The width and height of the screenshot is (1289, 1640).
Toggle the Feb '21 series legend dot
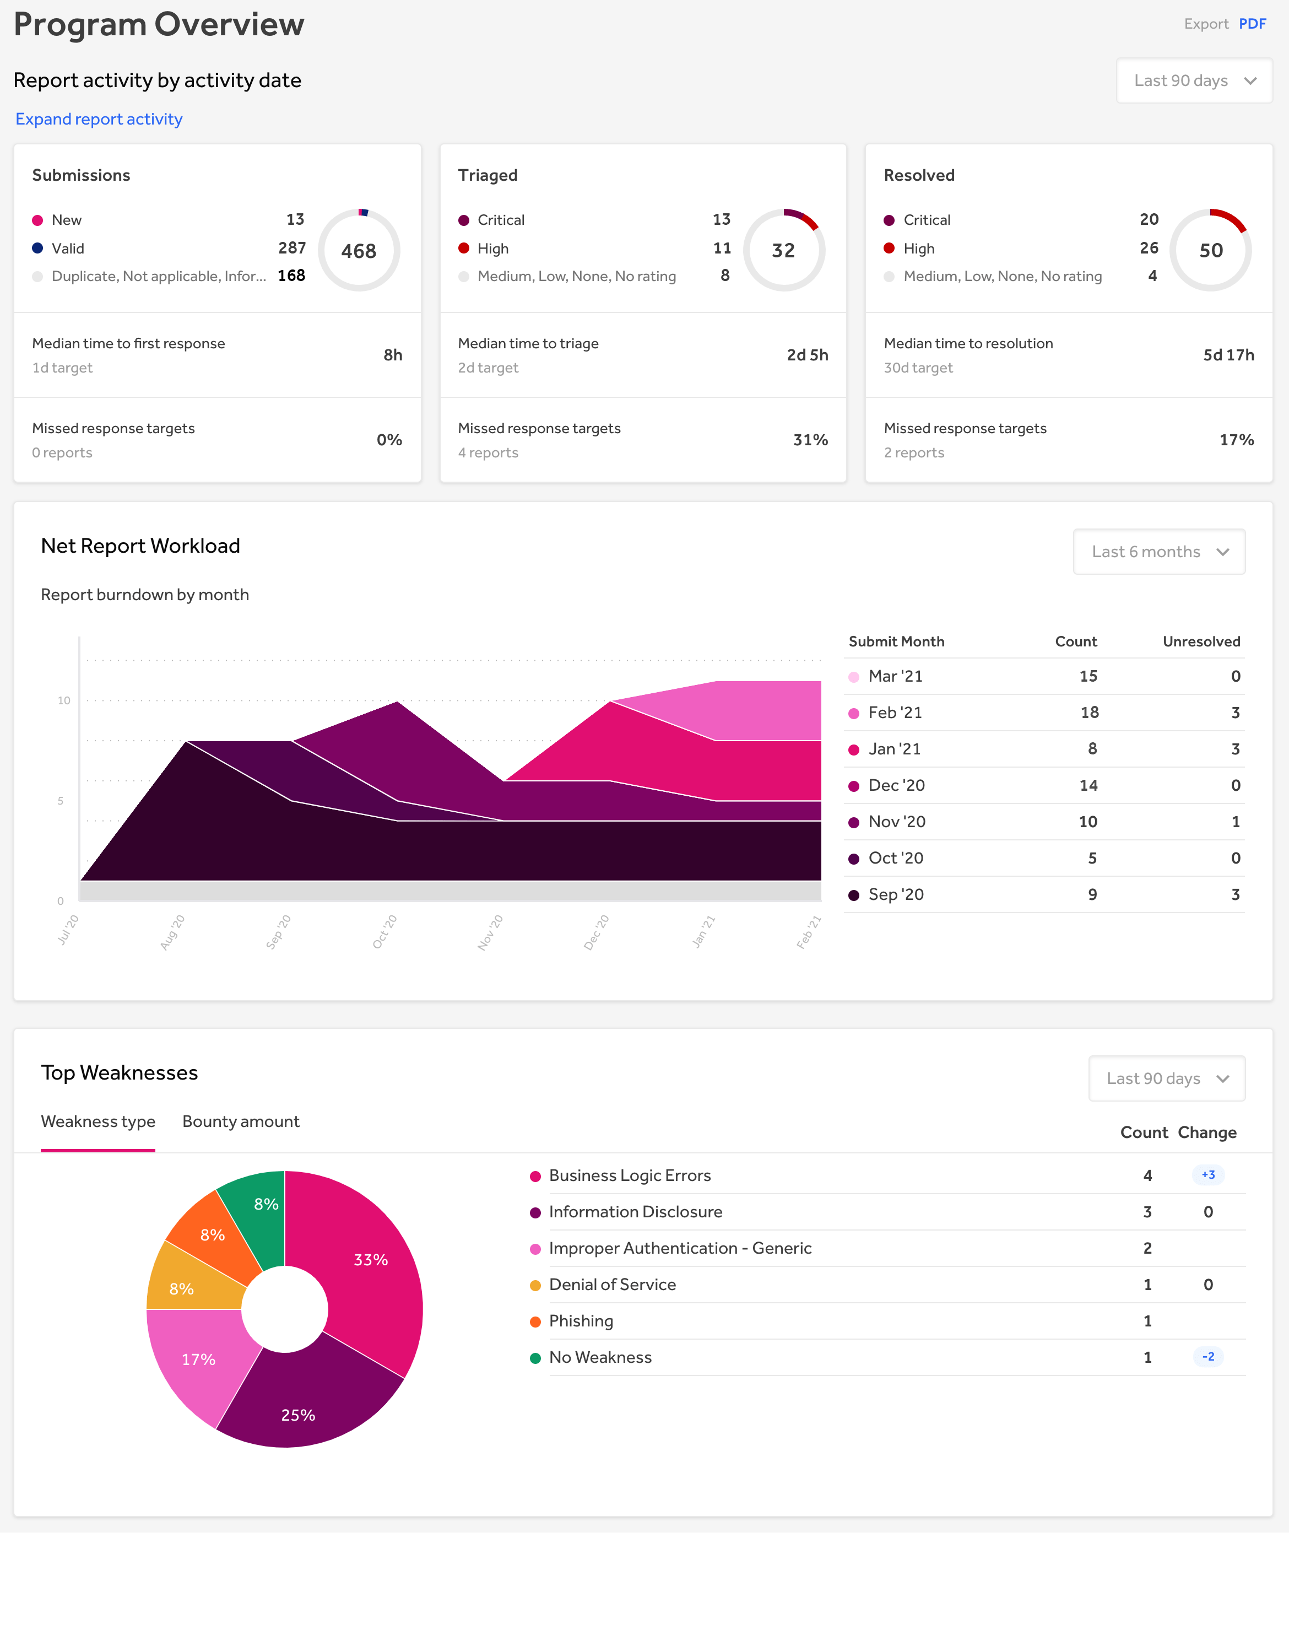tap(853, 714)
